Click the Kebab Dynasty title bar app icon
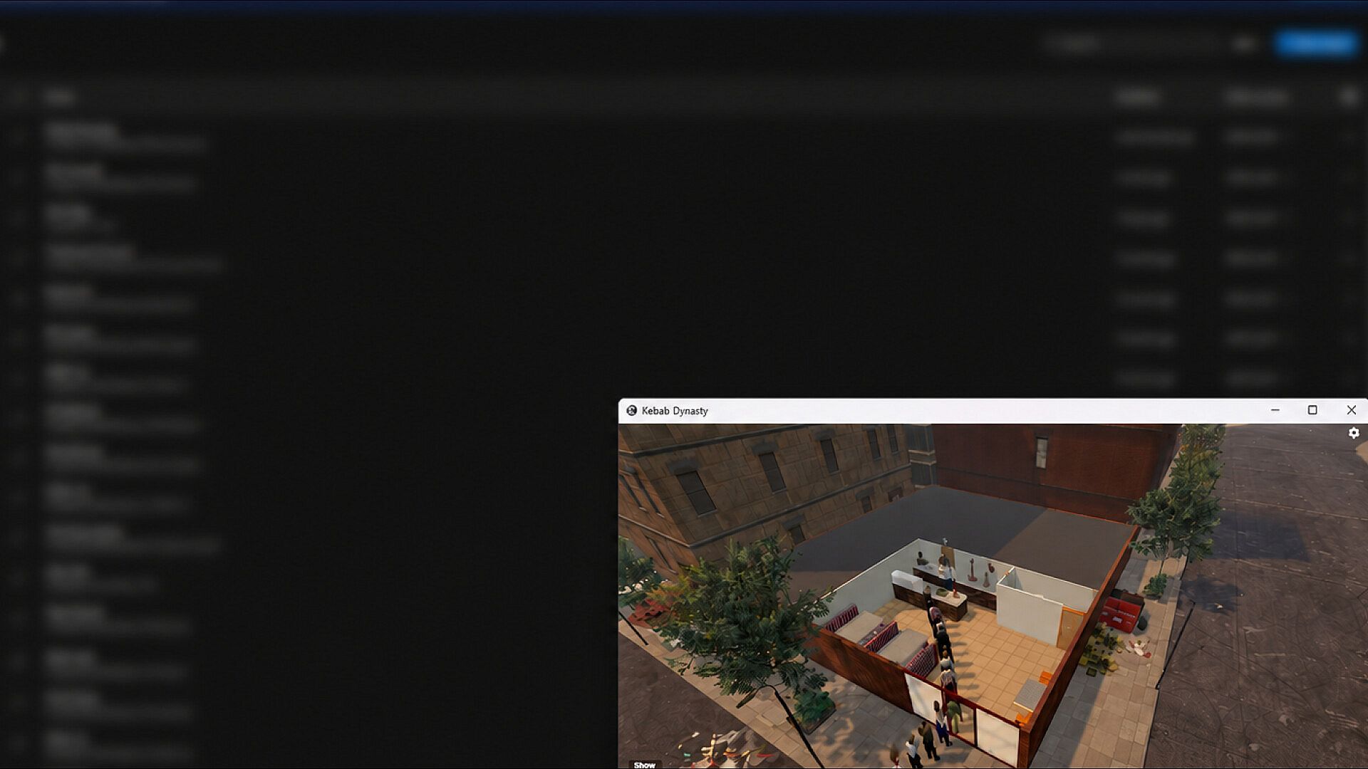 pyautogui.click(x=631, y=411)
